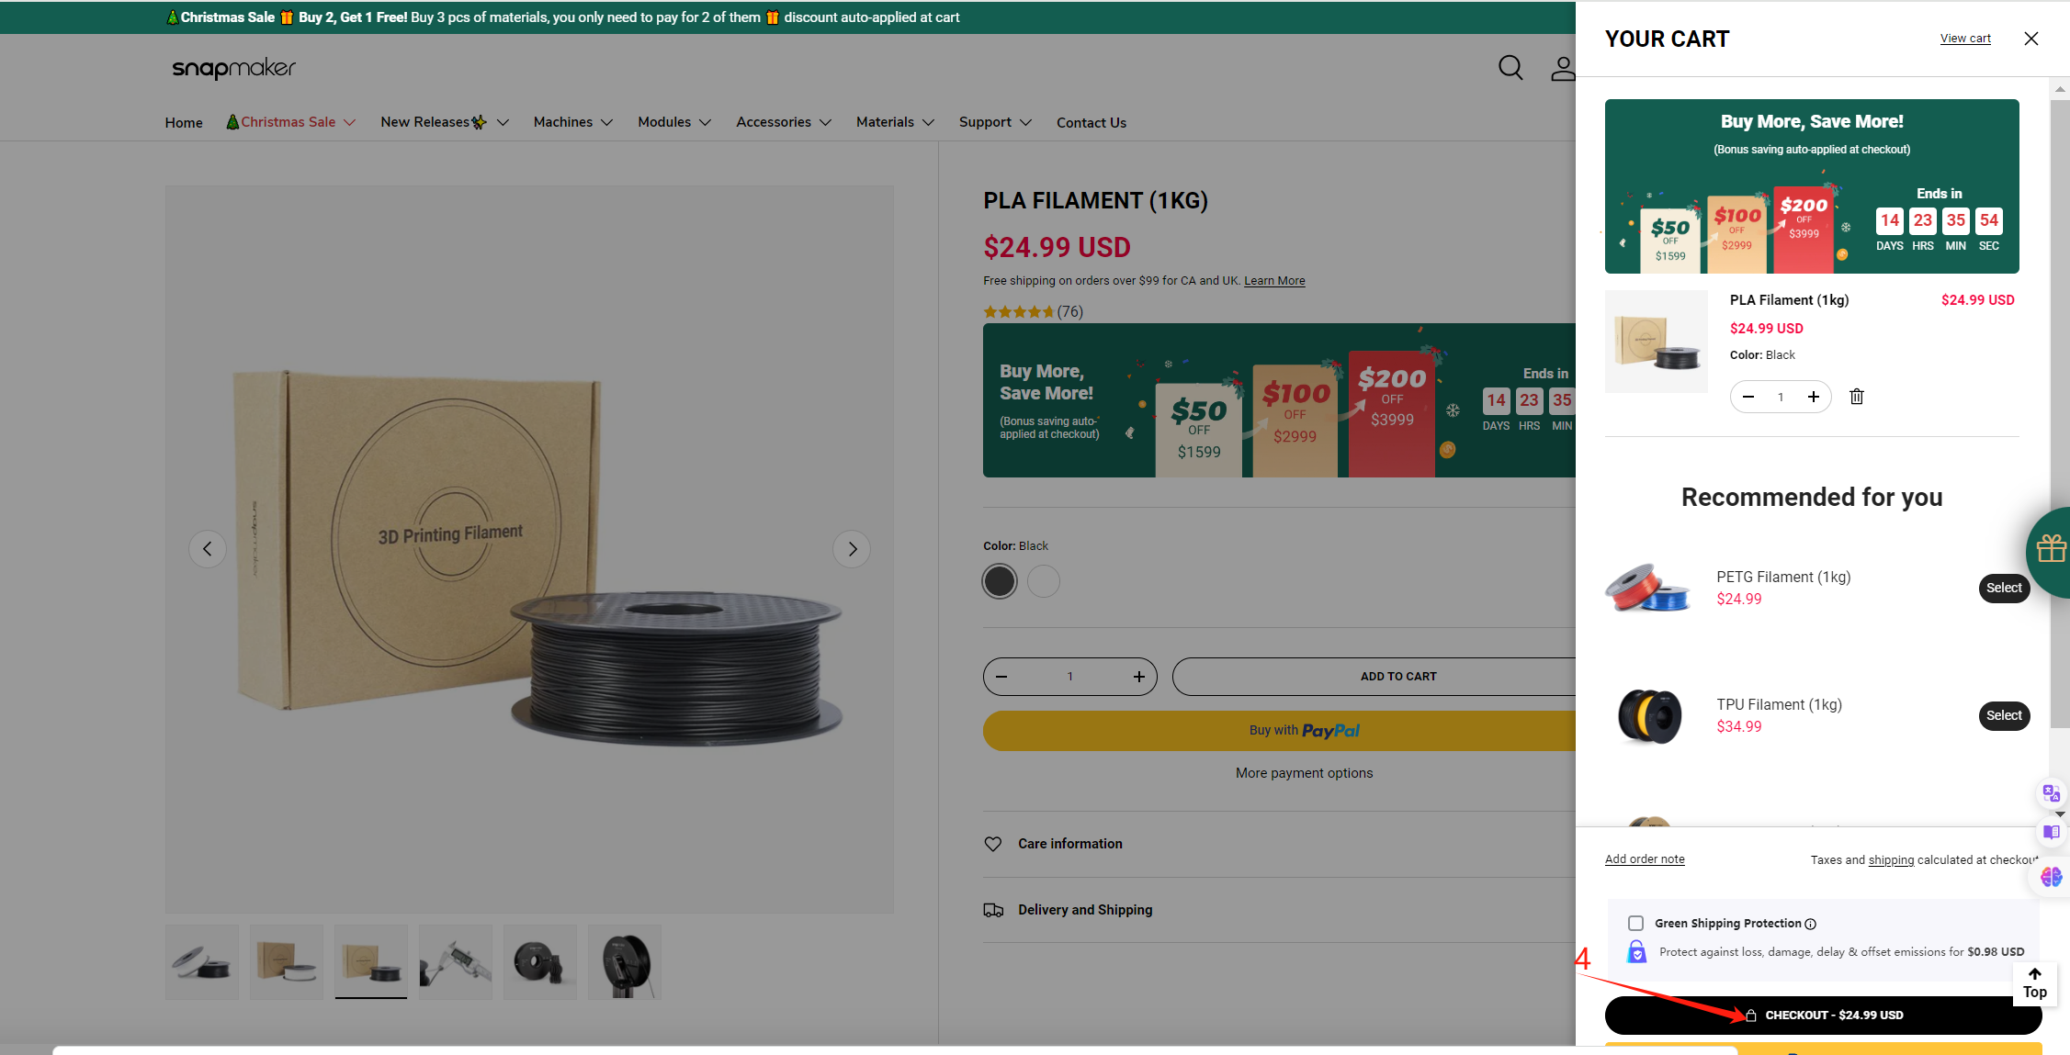Click the brain-shaped widget icon
Screen dimensions: 2070x1055
click(2052, 877)
